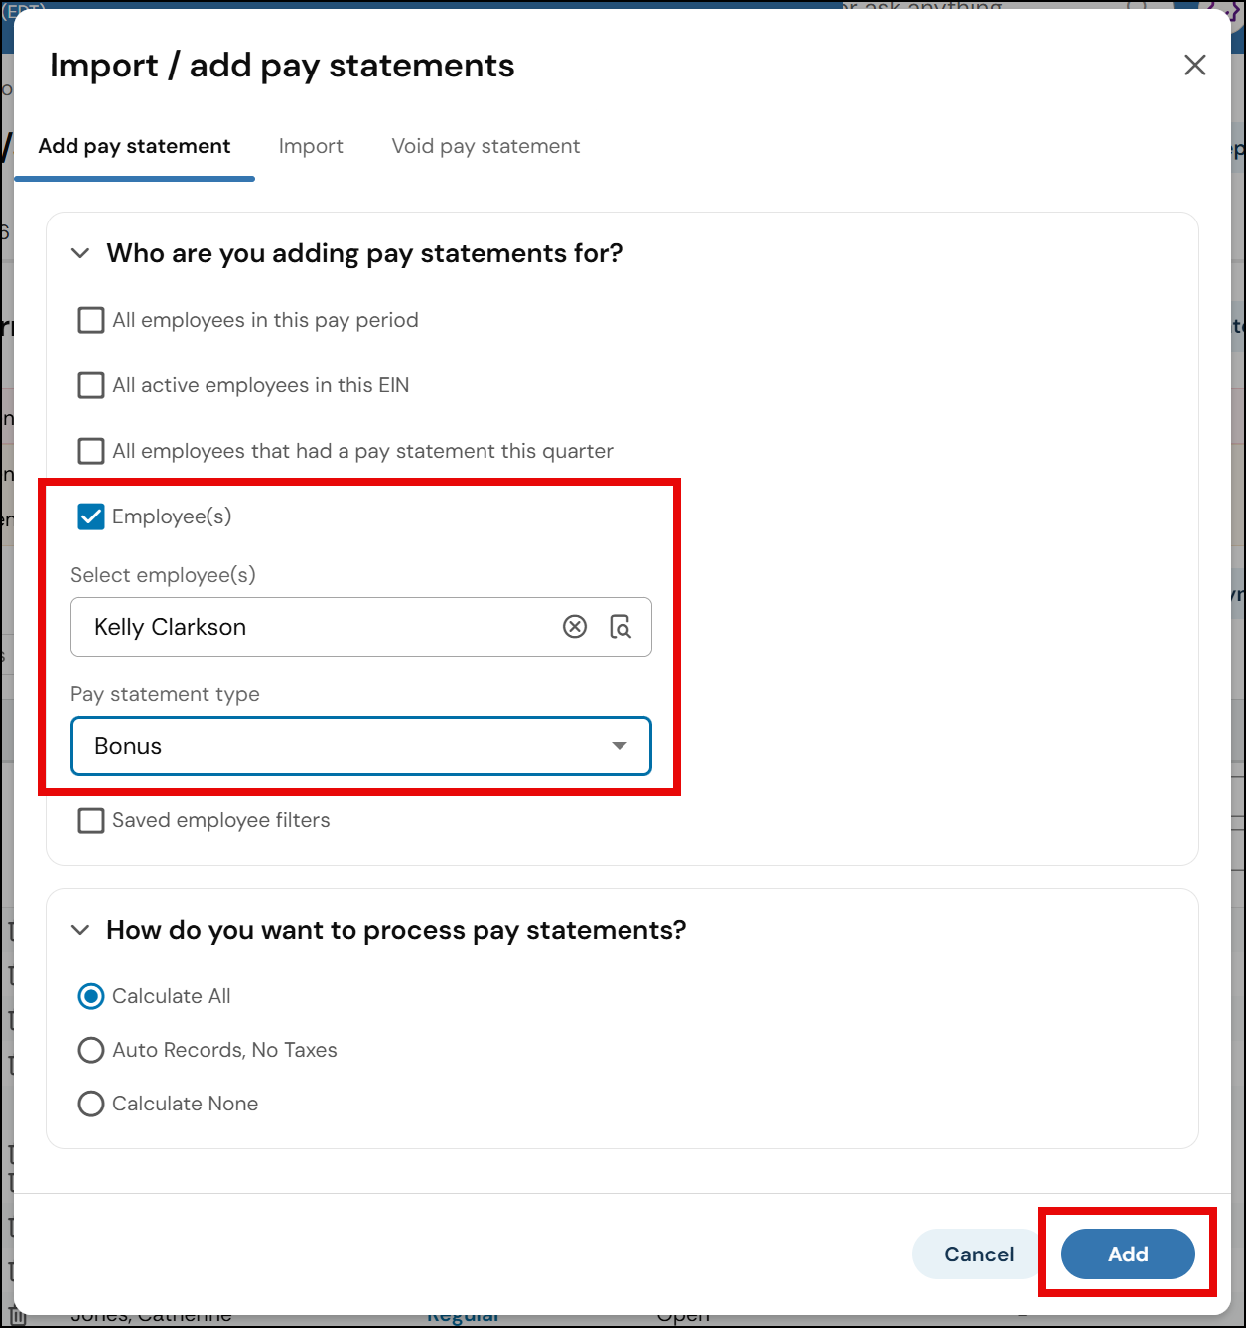Collapse the 'How do you want to process' chevron

click(80, 930)
